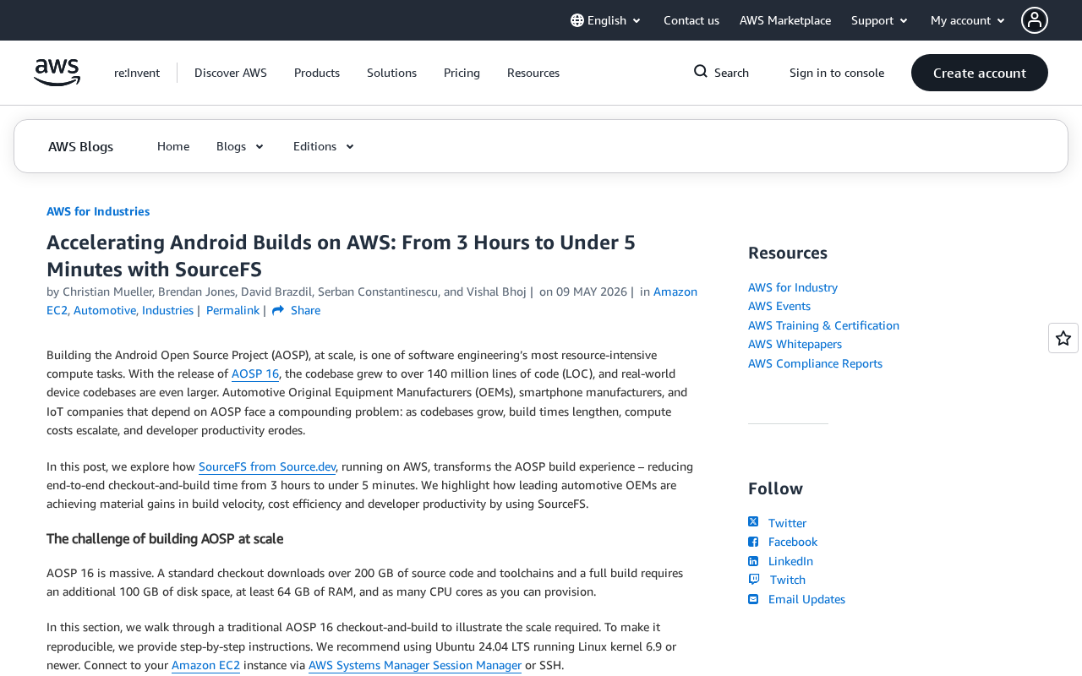Click the Share link text

305,310
